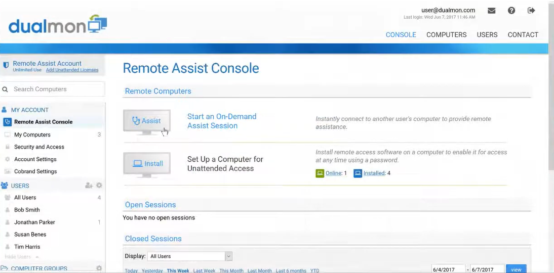Click the Install monitor button

pos(147,164)
